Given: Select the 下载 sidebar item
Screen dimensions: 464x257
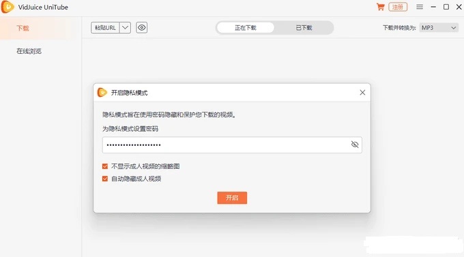Looking at the screenshot, I should pyautogui.click(x=23, y=28).
